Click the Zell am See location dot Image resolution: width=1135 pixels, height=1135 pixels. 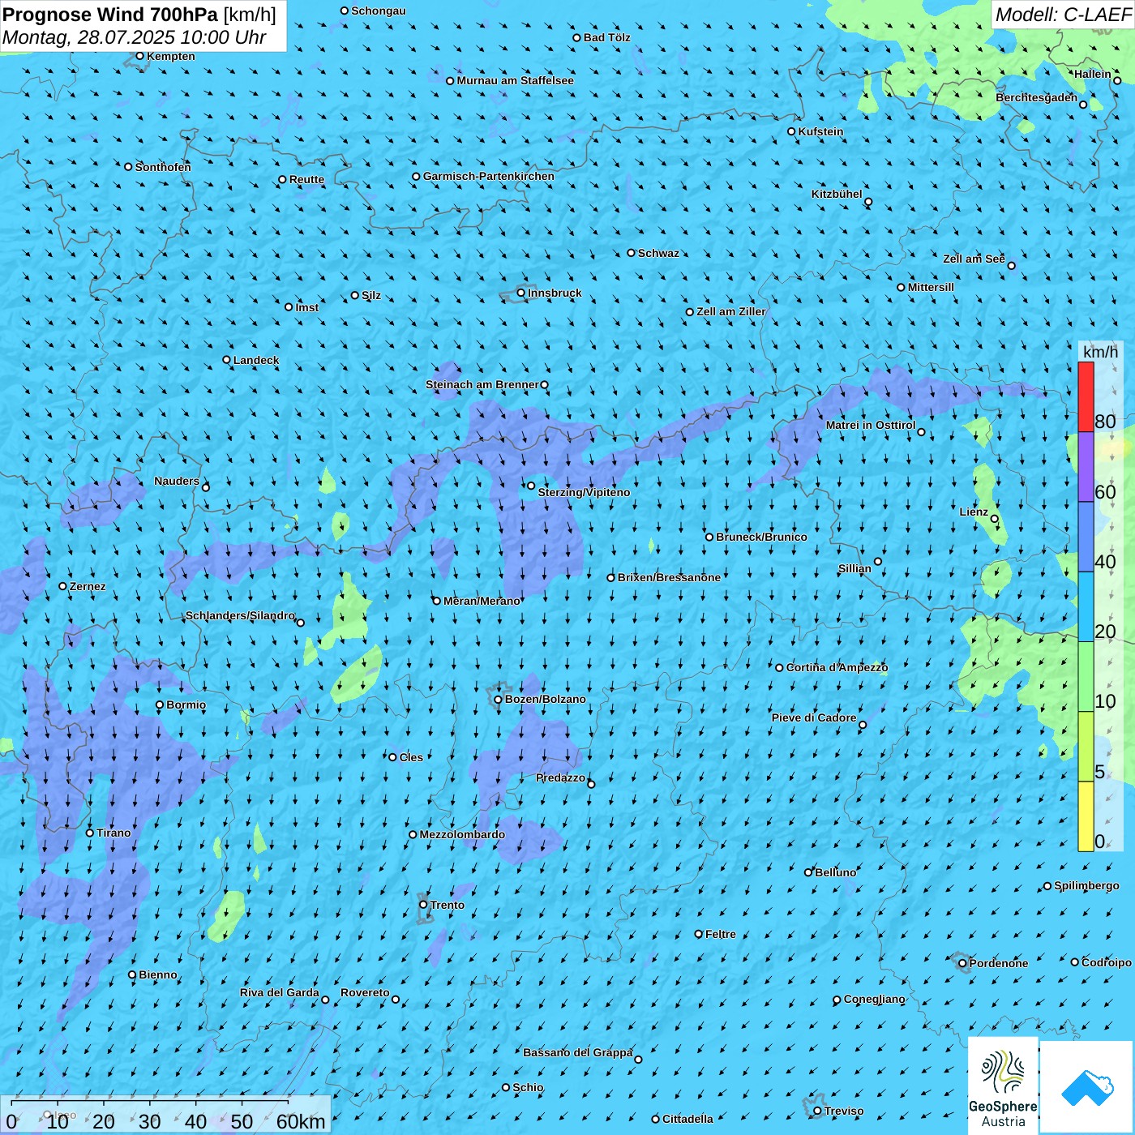pyautogui.click(x=1011, y=265)
